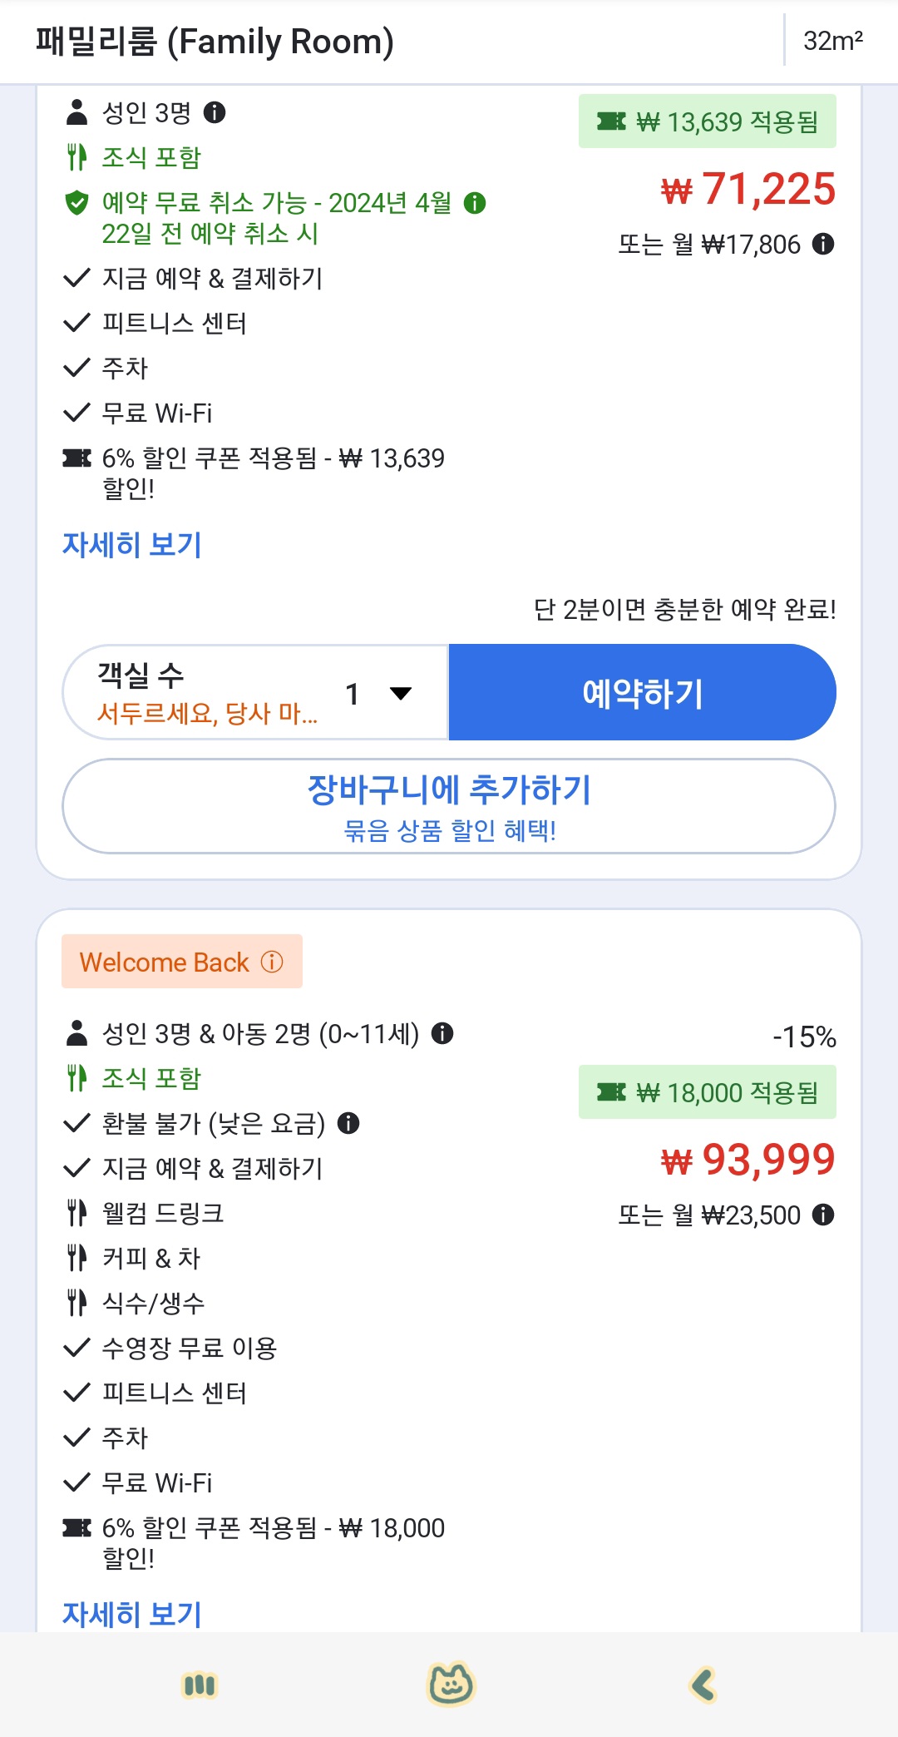Tap the ₩ 93,999 room price
Screen dimensions: 898x1737
[x=748, y=1159]
